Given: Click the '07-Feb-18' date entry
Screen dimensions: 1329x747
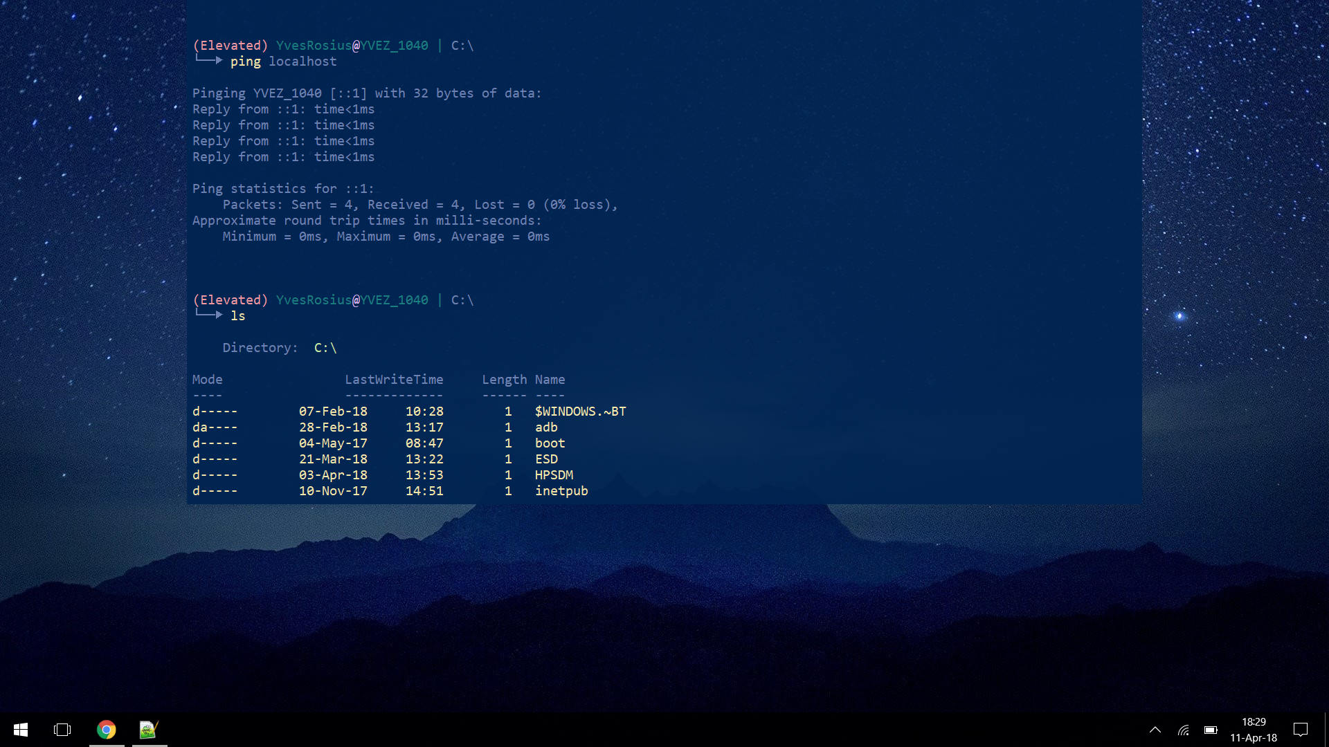Looking at the screenshot, I should 333,412.
